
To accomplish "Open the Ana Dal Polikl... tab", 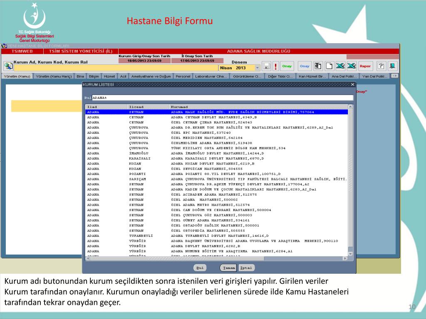I will pyautogui.click(x=344, y=76).
